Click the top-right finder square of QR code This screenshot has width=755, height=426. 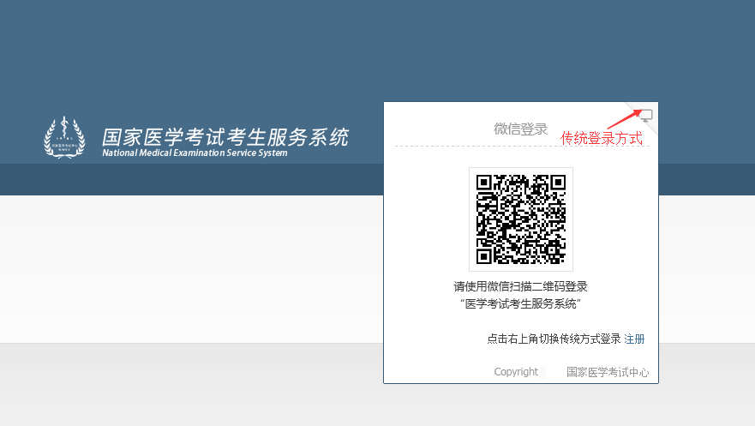click(558, 183)
